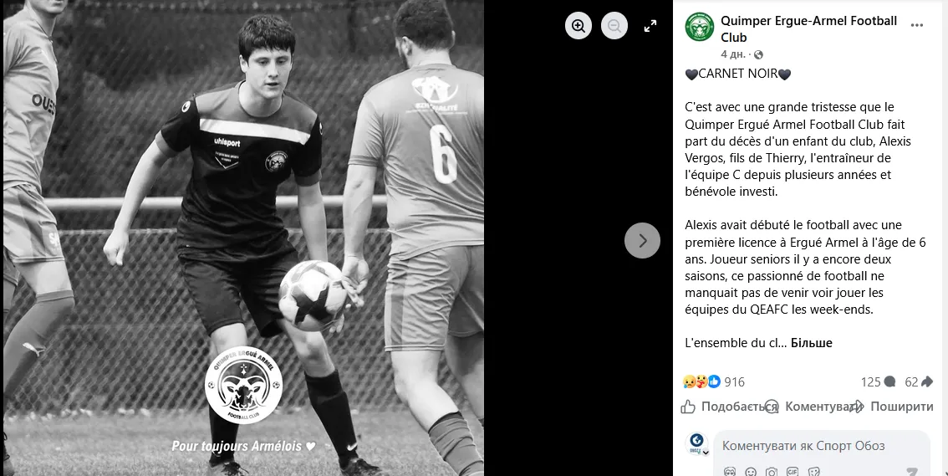This screenshot has width=948, height=476.
Task: Zoom in on the photo
Action: (x=578, y=26)
